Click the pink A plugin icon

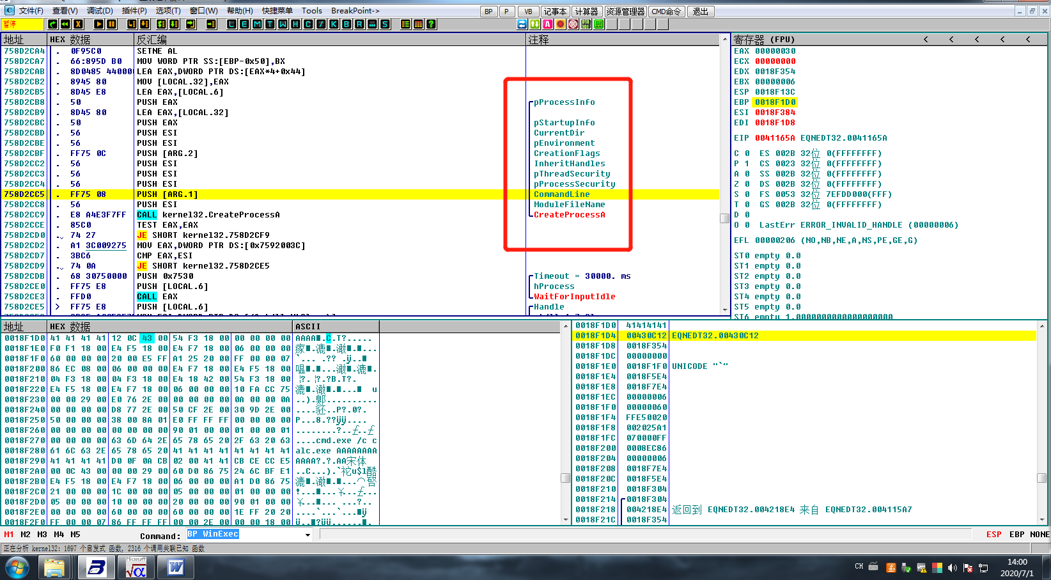click(x=548, y=24)
